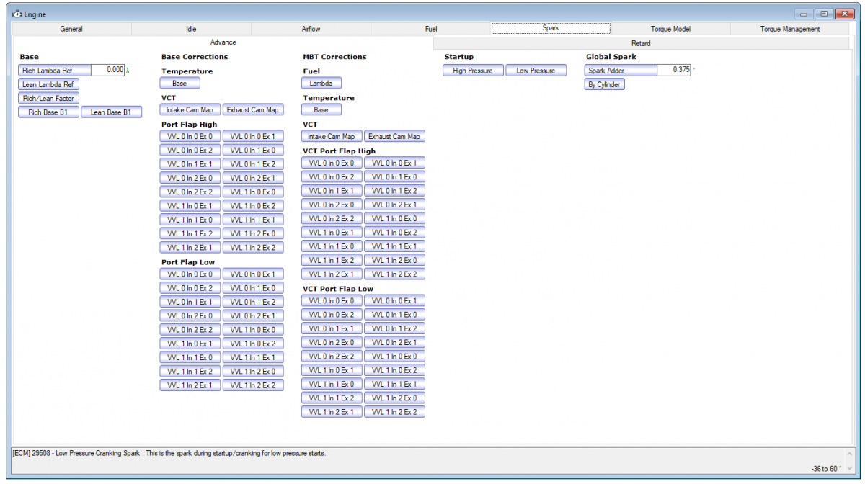
Task: Switch to the Airflow tab
Action: click(310, 28)
